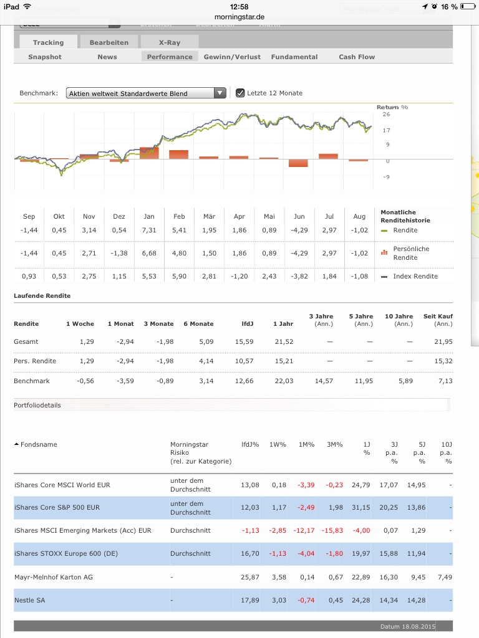Tap the battery indicator icon
The width and height of the screenshot is (479, 638).
pos(468,6)
